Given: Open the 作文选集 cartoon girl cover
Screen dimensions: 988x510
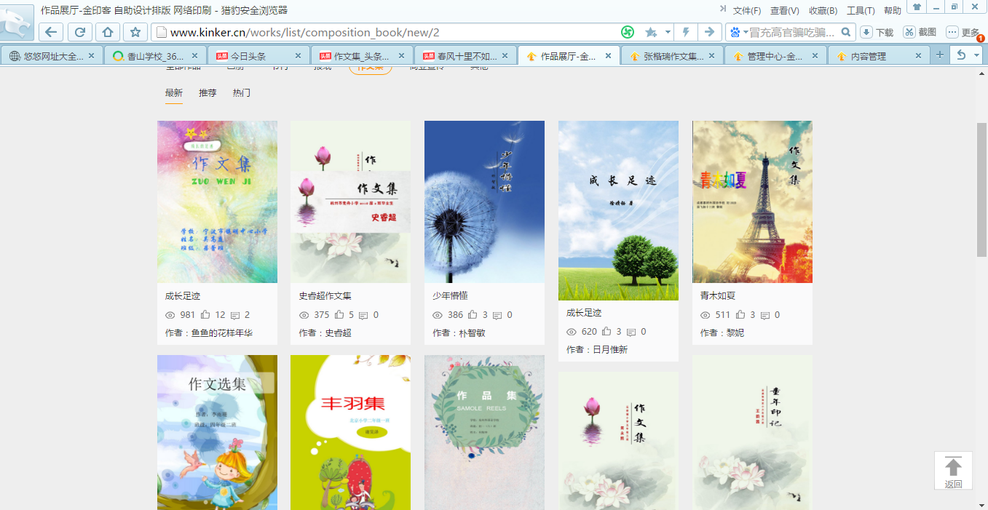Looking at the screenshot, I should (x=217, y=432).
